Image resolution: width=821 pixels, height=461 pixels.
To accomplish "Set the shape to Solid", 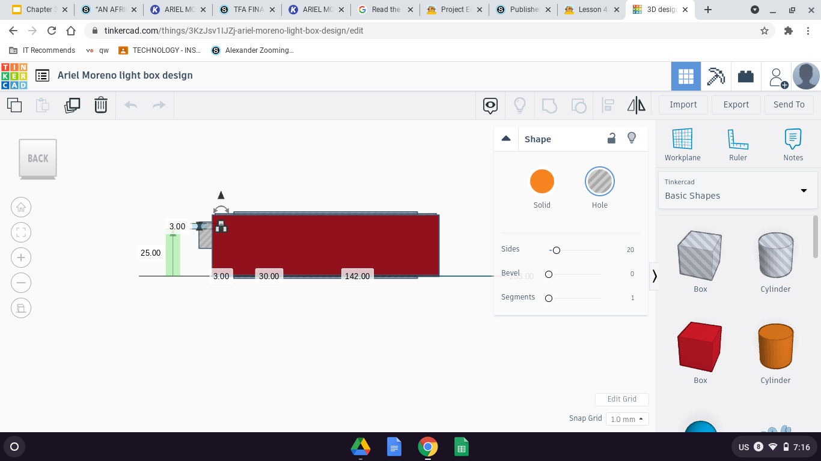I will 542,181.
